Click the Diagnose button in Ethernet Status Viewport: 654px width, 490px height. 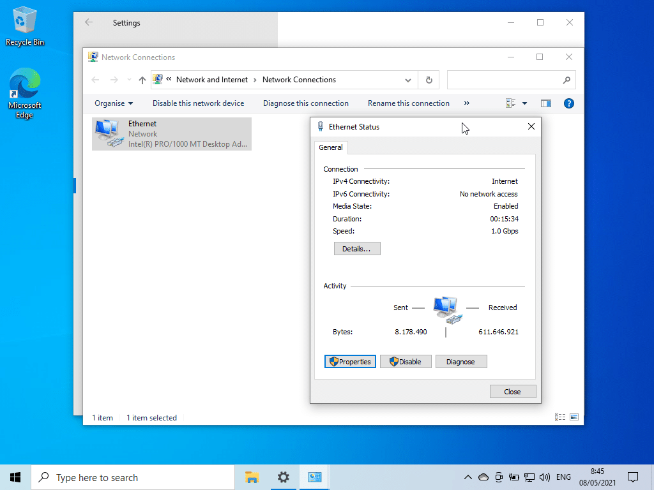(461, 362)
